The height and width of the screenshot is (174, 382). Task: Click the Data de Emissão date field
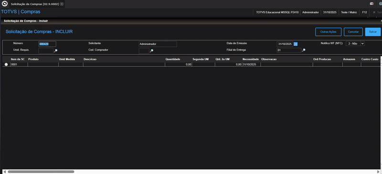click(x=285, y=44)
